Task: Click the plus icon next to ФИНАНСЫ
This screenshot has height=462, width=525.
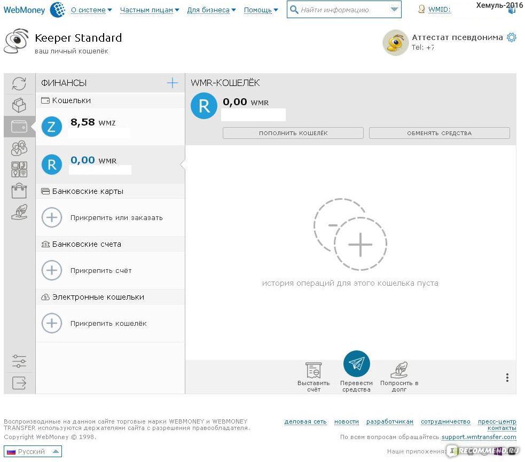Action: click(x=173, y=83)
